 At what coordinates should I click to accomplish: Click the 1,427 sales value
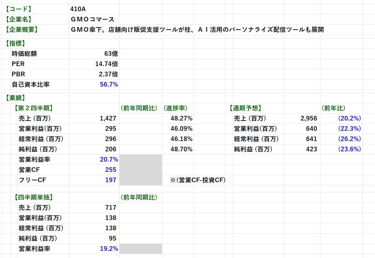pyautogui.click(x=108, y=118)
